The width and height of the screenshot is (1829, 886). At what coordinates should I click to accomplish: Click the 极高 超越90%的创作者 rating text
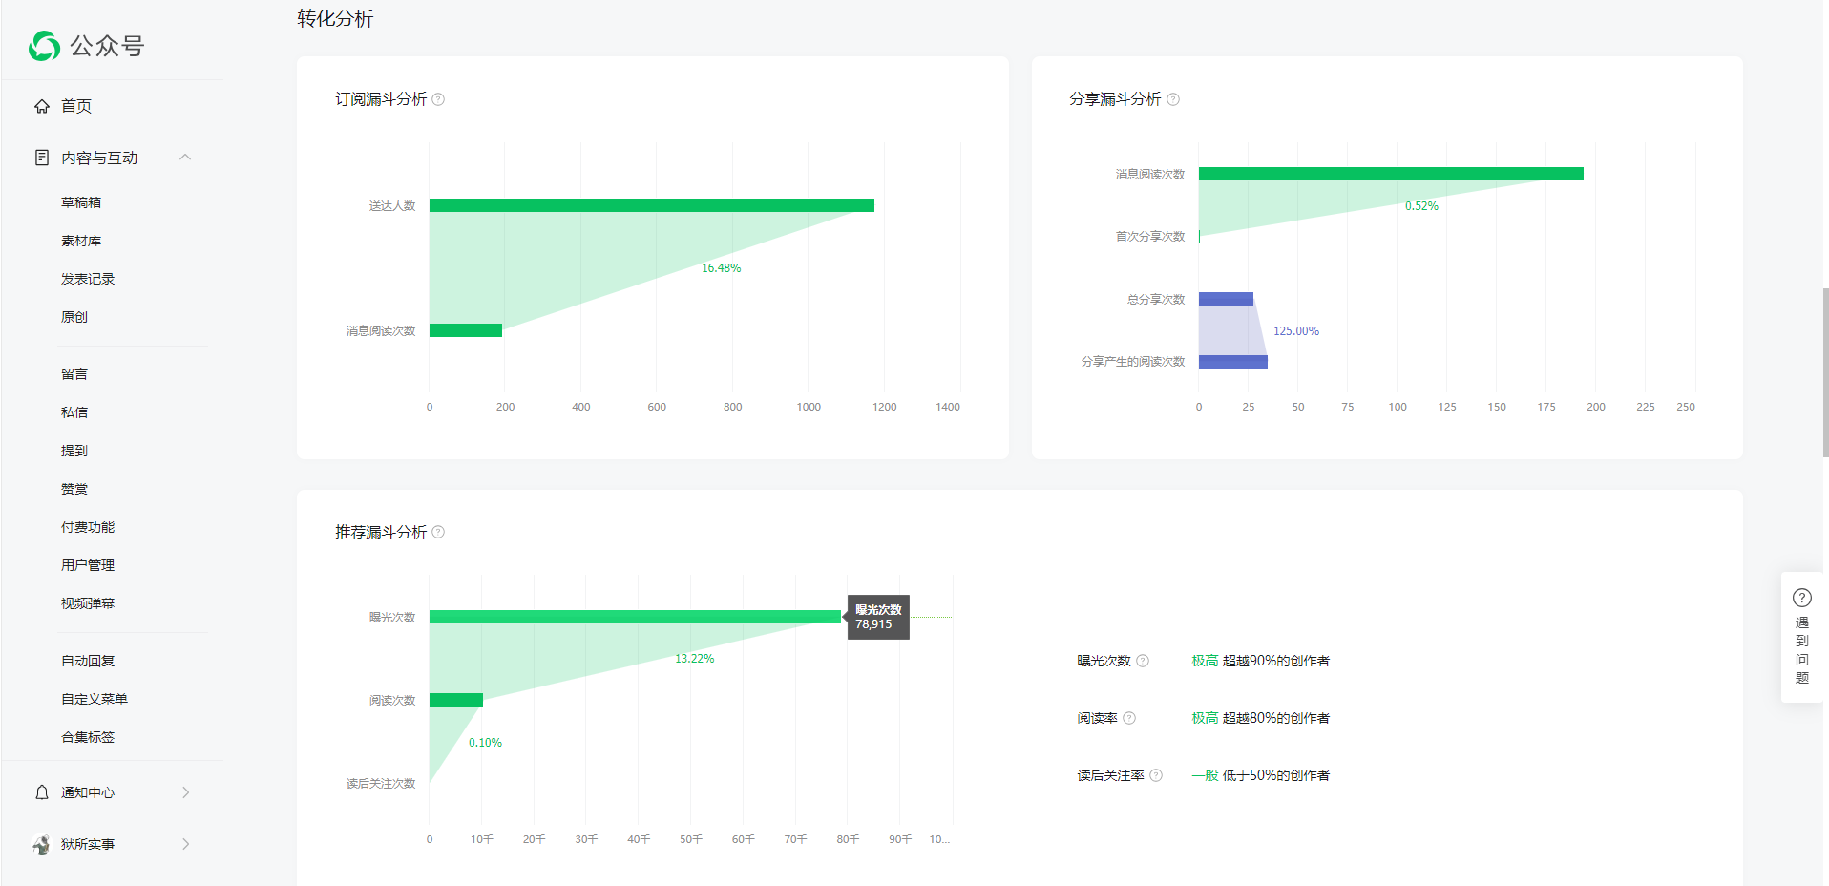(x=1260, y=661)
